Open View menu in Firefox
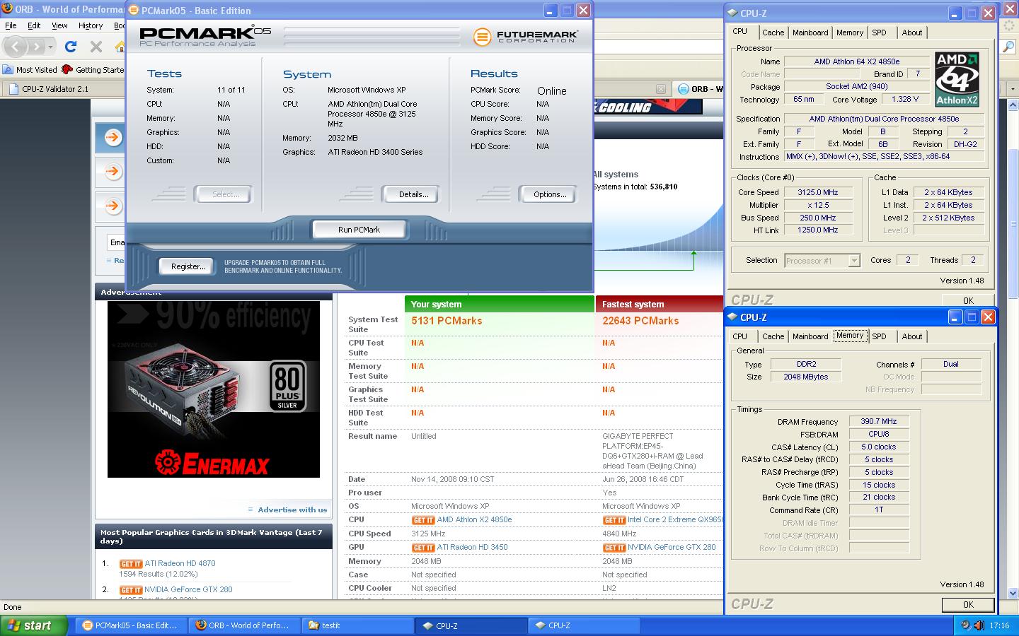 [59, 25]
